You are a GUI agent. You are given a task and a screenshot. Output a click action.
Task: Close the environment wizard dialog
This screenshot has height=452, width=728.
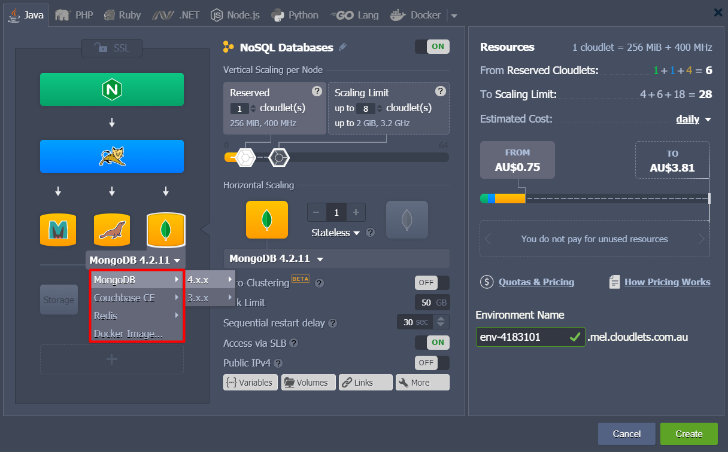pyautogui.click(x=718, y=12)
